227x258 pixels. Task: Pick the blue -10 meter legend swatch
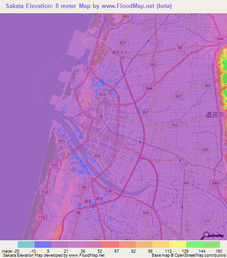point(43,245)
